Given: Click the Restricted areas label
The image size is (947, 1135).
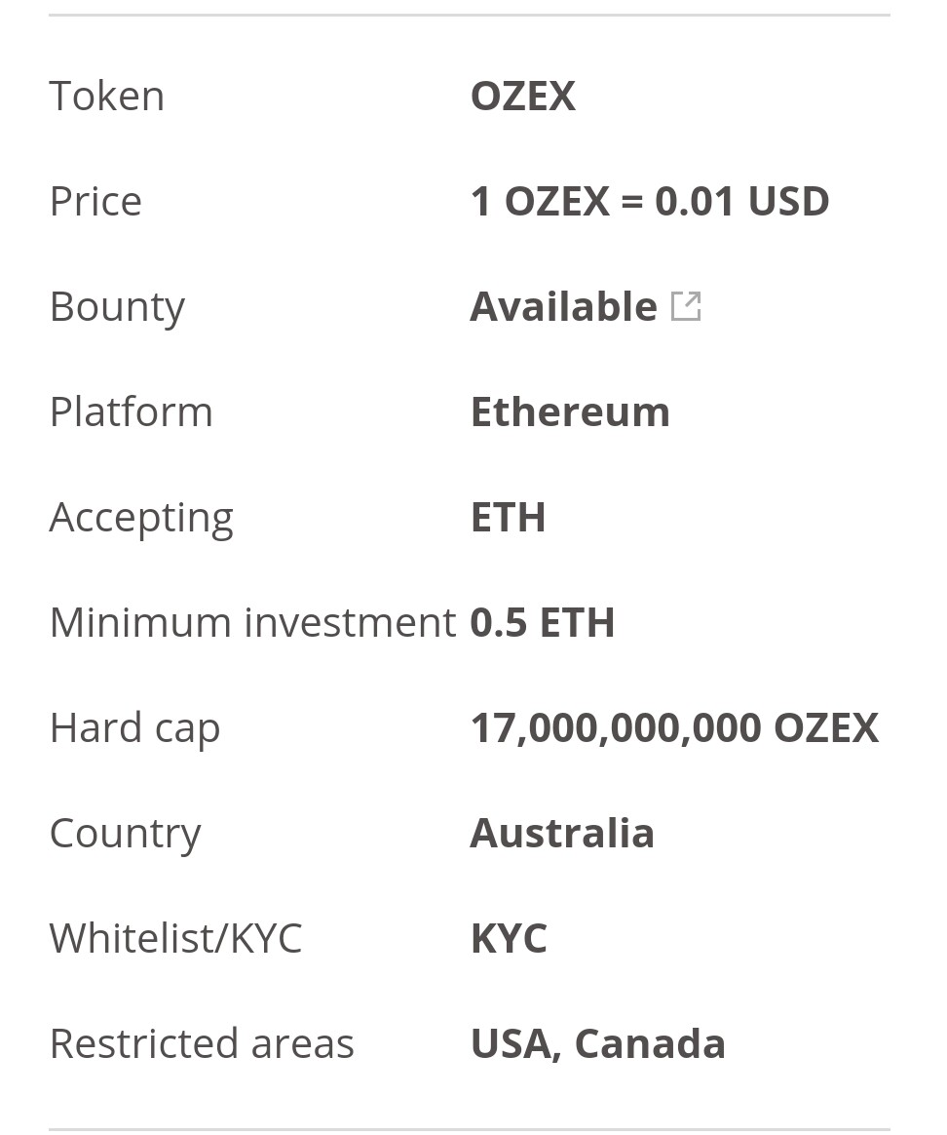Looking at the screenshot, I should point(202,1043).
